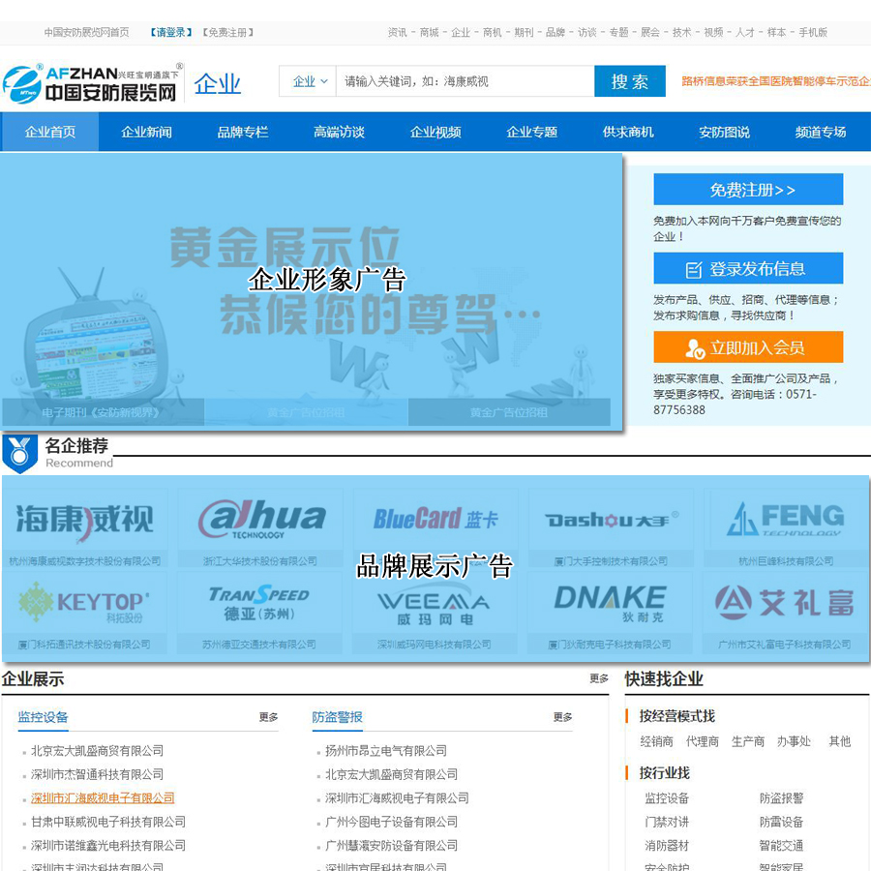
Task: Open the Dashou 大手 brand logo card
Action: [x=611, y=528]
